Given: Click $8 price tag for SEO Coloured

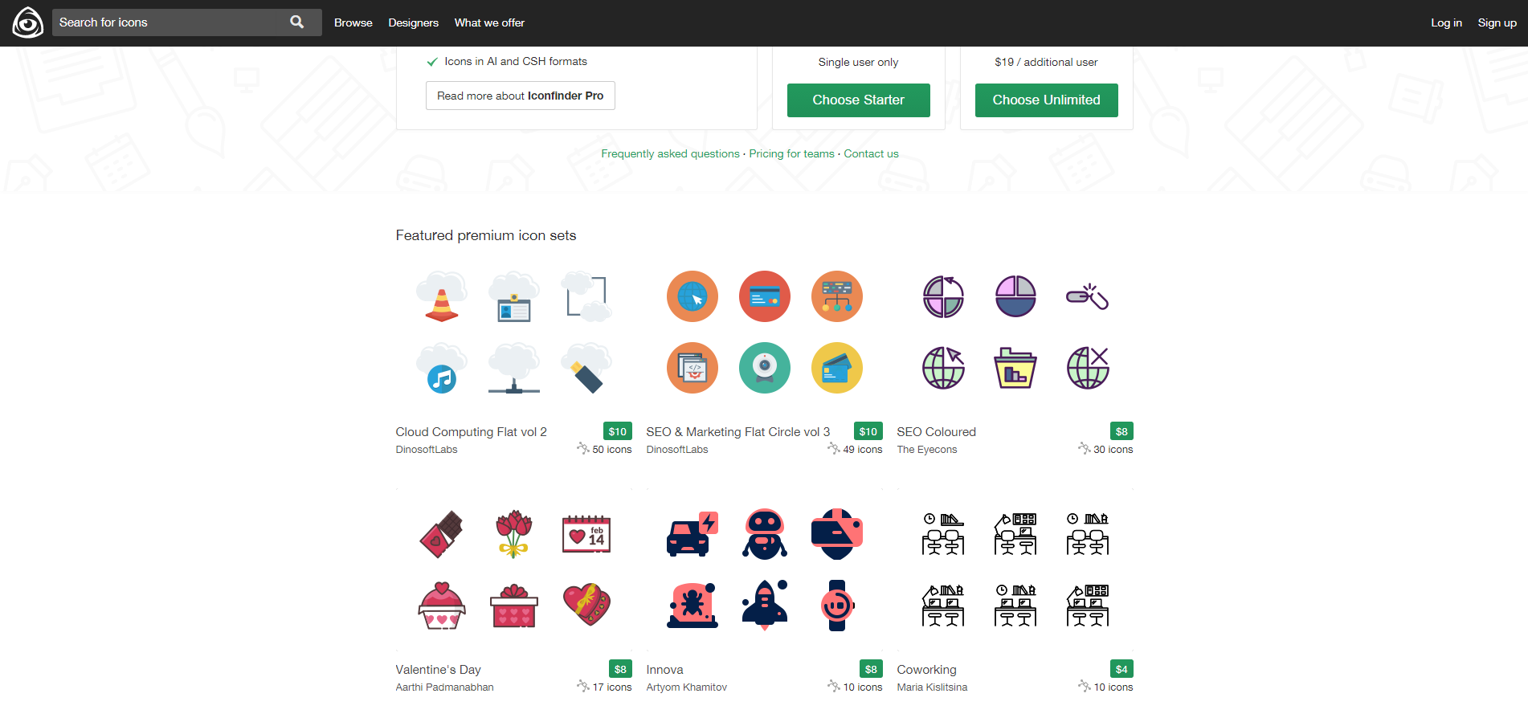Looking at the screenshot, I should pyautogui.click(x=1121, y=431).
